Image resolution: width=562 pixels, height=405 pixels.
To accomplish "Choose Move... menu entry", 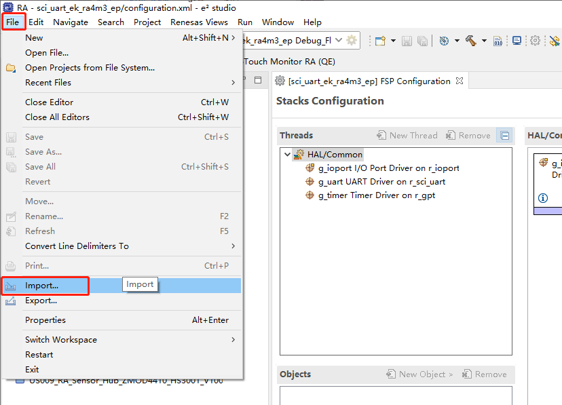I will coord(122,201).
